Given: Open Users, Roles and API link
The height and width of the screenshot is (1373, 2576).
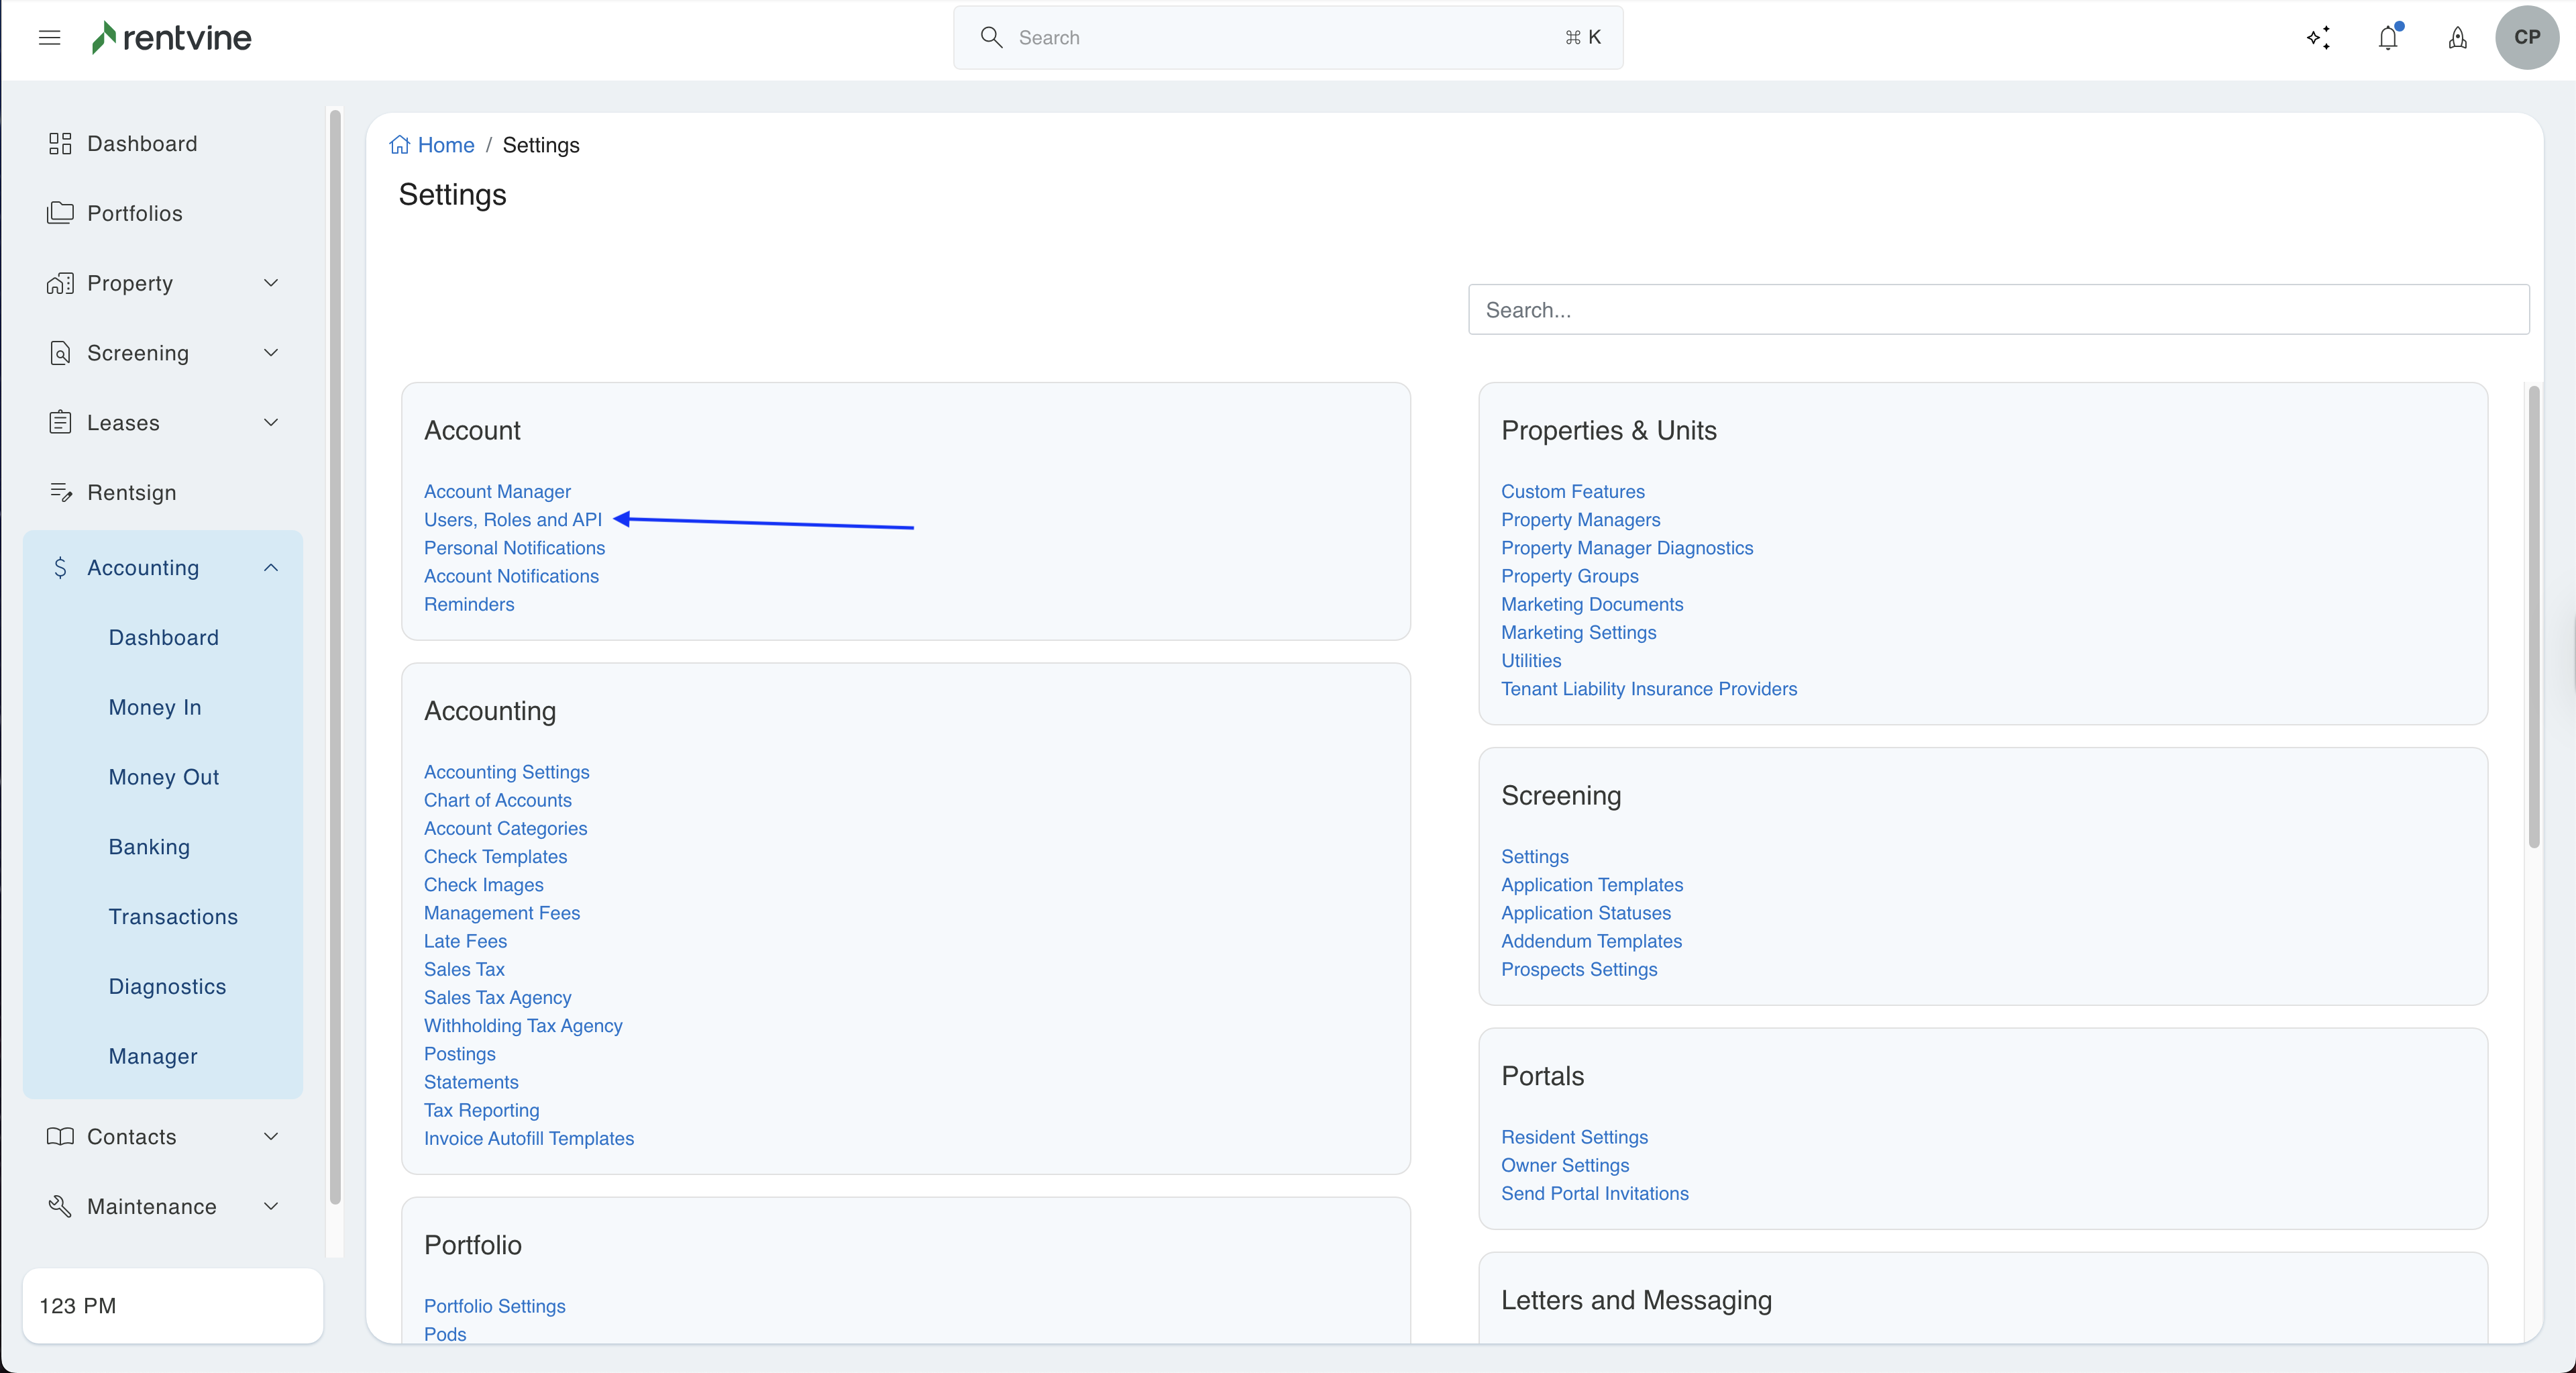Looking at the screenshot, I should [x=512, y=520].
